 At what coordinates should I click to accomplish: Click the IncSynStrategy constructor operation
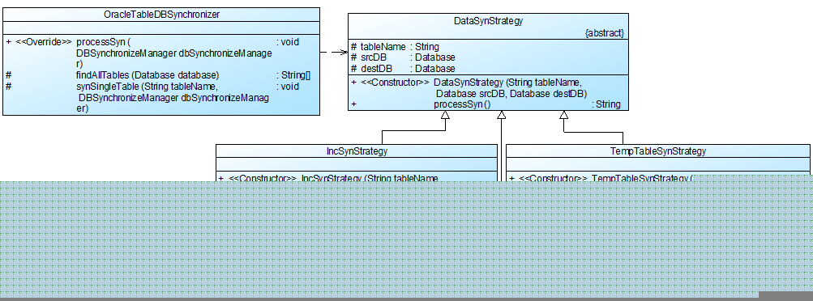click(328, 178)
